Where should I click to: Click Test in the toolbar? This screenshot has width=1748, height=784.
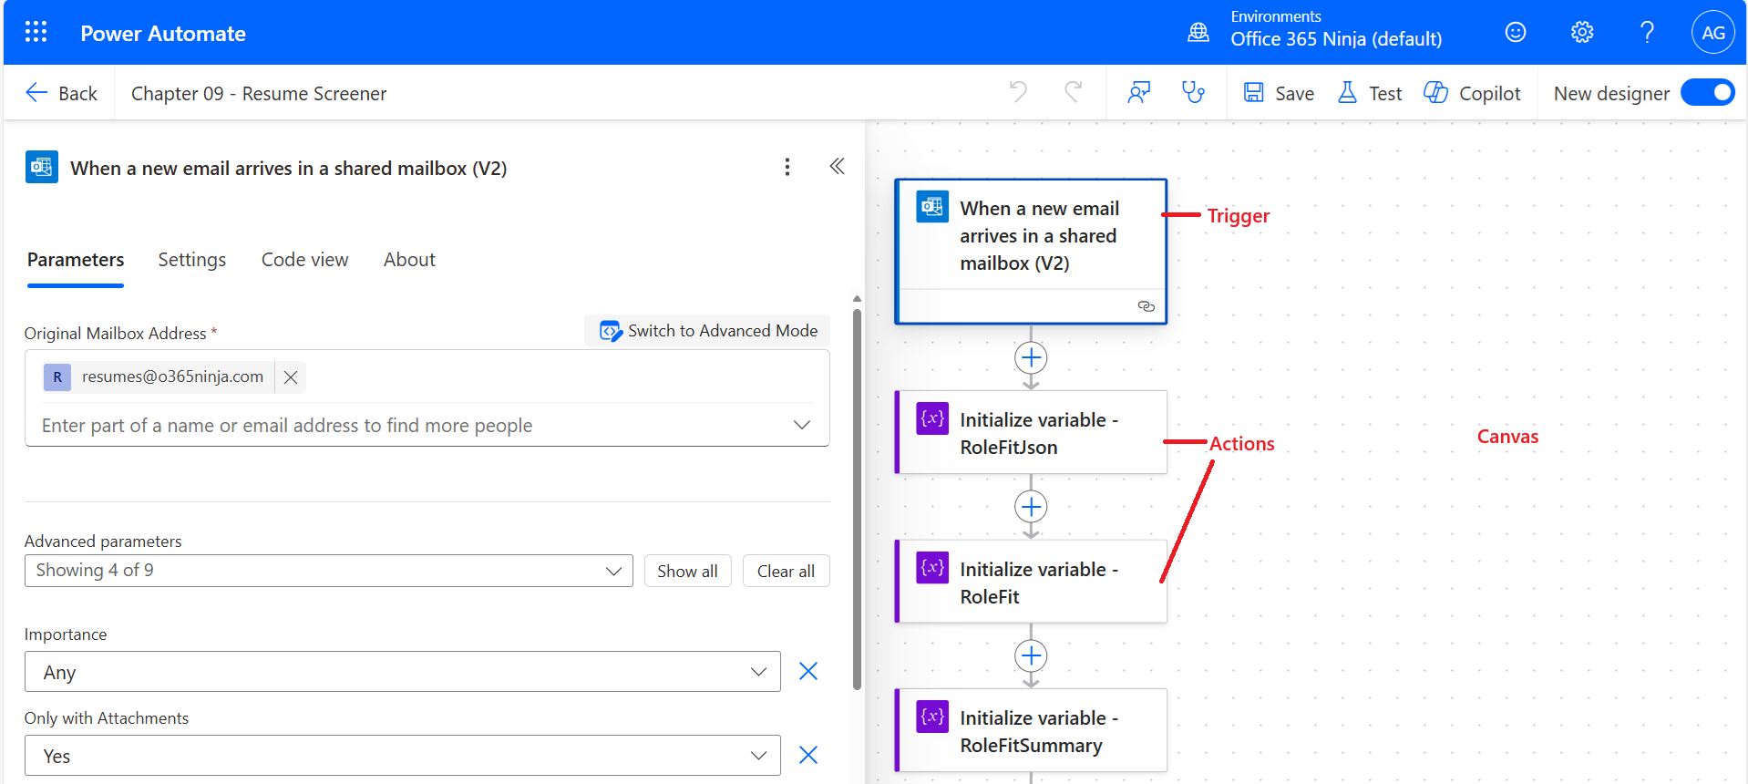pos(1370,93)
